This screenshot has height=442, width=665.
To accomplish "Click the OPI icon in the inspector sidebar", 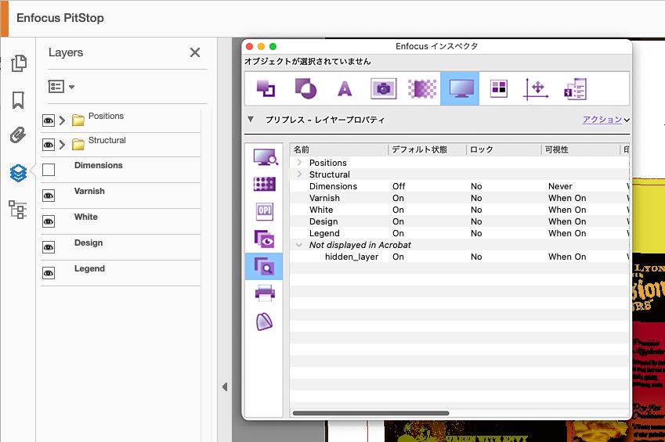I will point(265,211).
